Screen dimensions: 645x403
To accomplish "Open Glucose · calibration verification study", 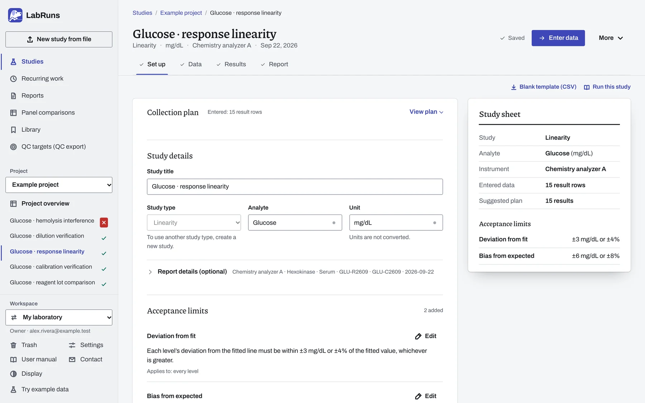I will point(51,267).
